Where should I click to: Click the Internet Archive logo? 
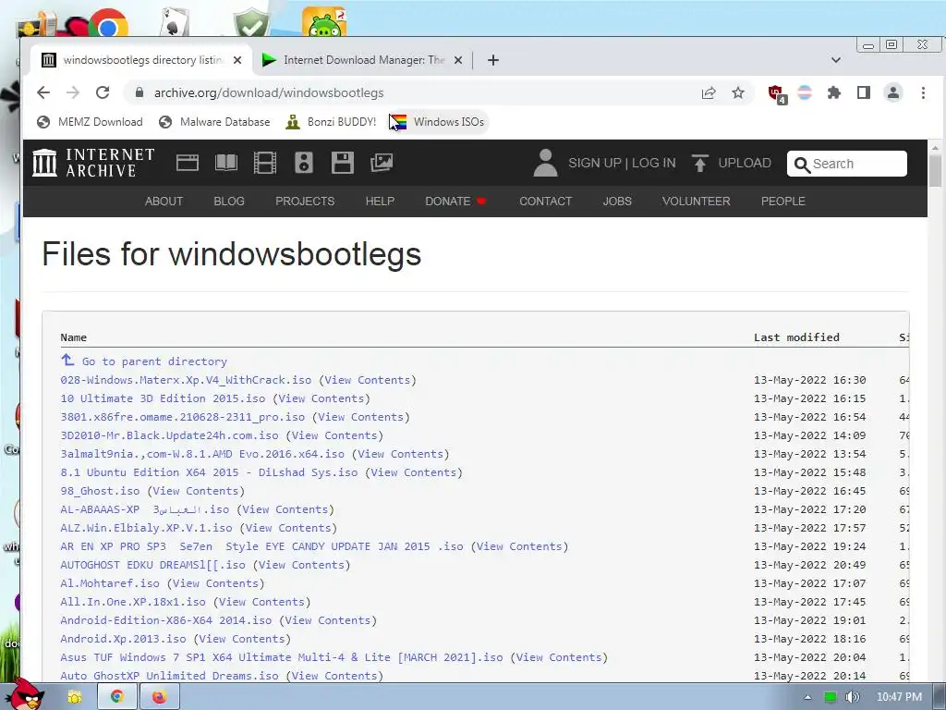pos(93,163)
